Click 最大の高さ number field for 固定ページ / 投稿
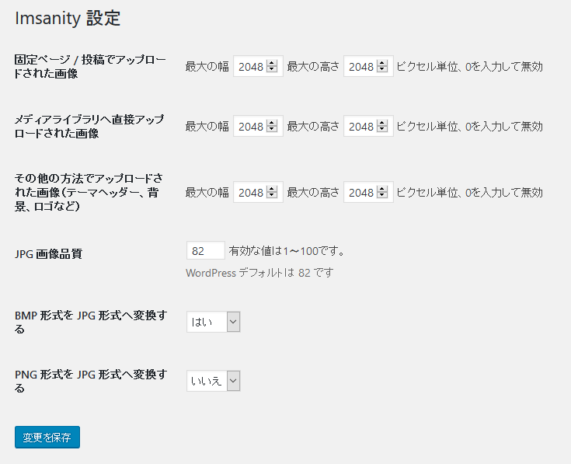 click(360, 67)
